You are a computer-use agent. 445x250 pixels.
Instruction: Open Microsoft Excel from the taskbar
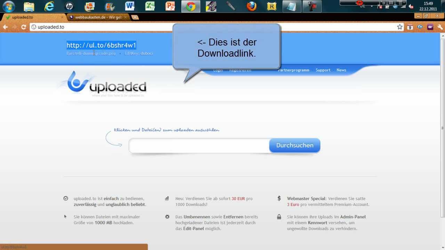150,6
